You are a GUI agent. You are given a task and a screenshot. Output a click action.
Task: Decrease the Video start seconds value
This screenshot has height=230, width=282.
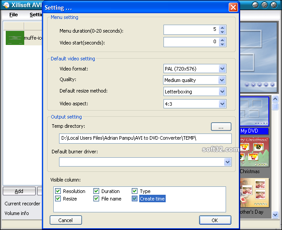222,44
